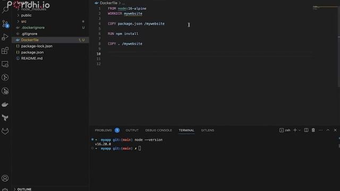Open the Accounts menu icon

[x=5, y=178]
